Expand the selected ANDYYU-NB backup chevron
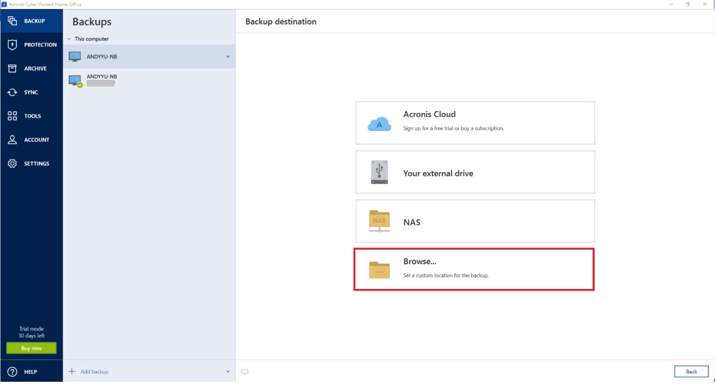The height and width of the screenshot is (384, 715). click(x=228, y=56)
